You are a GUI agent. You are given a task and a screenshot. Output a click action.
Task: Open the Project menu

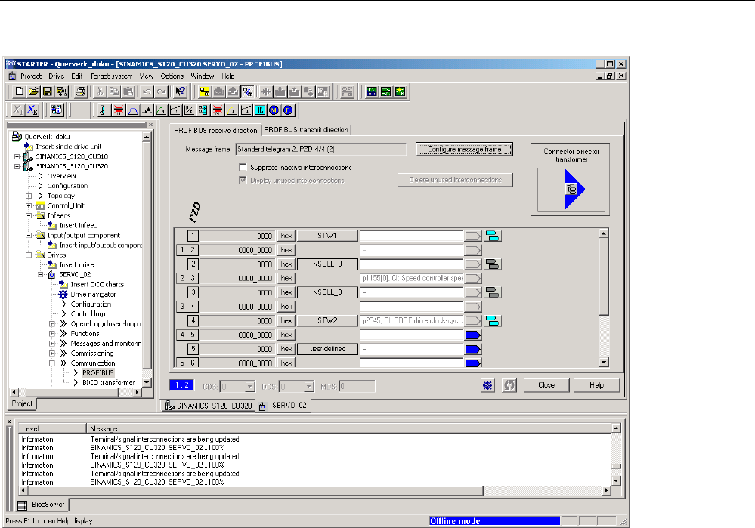pyautogui.click(x=31, y=76)
